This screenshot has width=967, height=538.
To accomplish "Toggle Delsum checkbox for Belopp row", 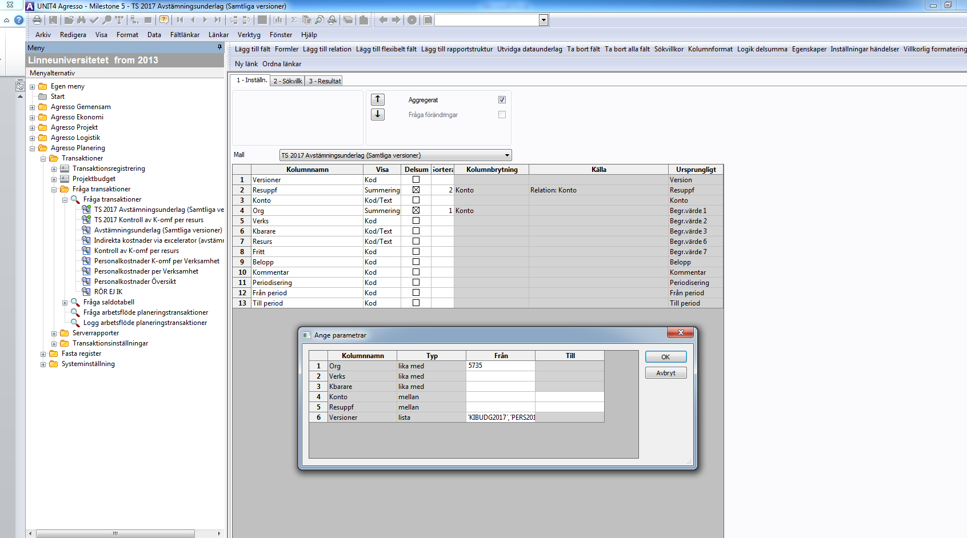I will pyautogui.click(x=416, y=262).
